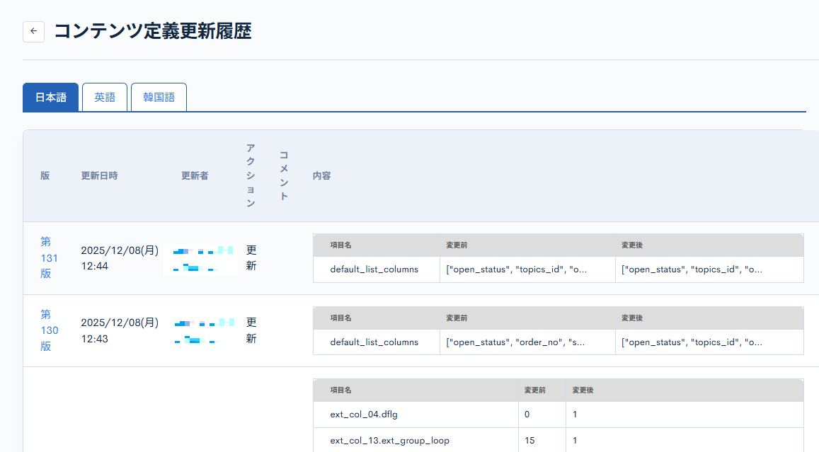Image resolution: width=819 pixels, height=452 pixels.
Task: Open version 第131版 link
Action: [49, 258]
